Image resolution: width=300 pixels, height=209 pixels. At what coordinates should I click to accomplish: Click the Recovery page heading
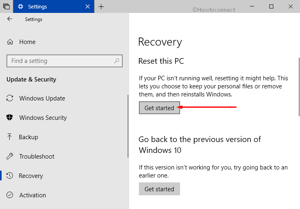click(160, 42)
